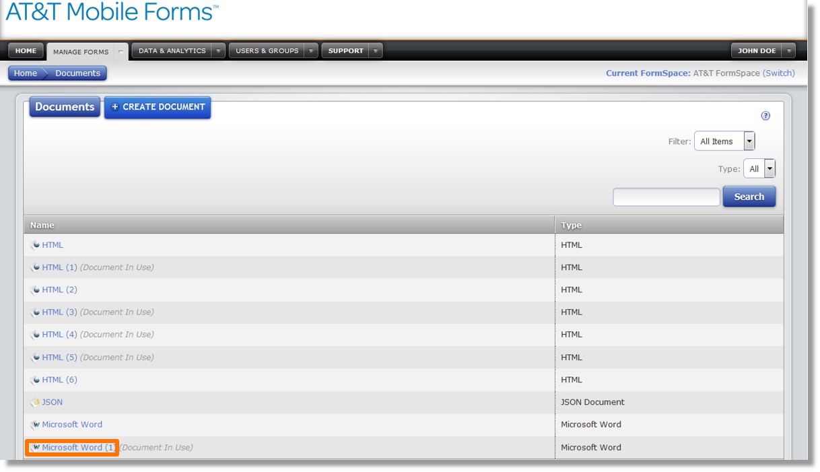Open the Microsoft Word document link
Image resolution: width=820 pixels, height=472 pixels.
[x=72, y=424]
